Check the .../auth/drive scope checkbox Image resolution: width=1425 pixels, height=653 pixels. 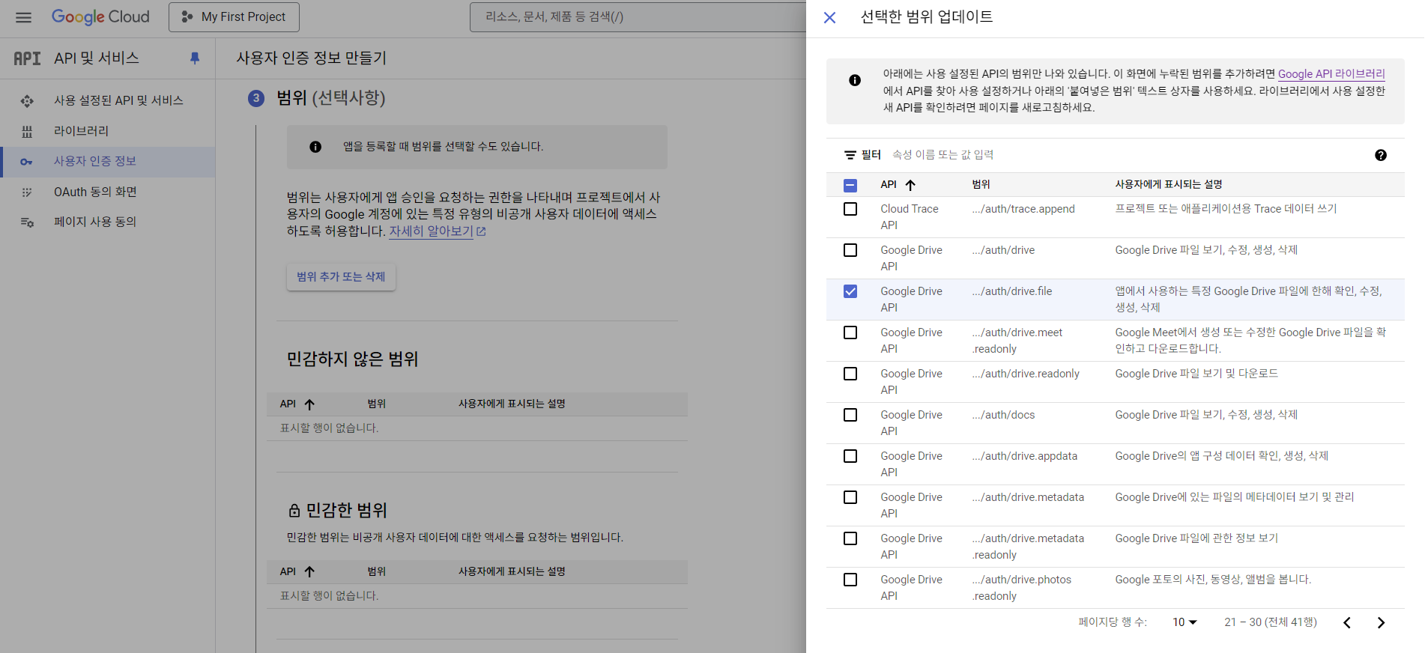tap(850, 250)
